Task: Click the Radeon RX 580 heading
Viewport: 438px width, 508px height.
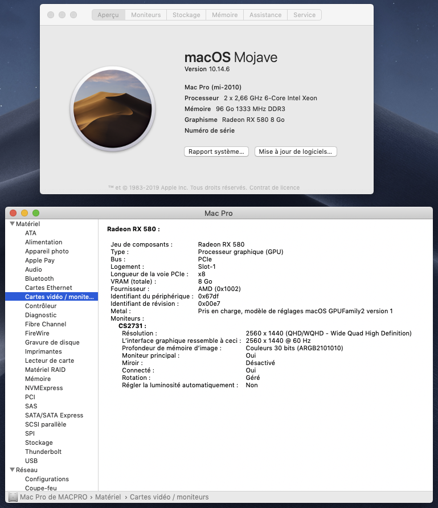Action: coord(133,229)
